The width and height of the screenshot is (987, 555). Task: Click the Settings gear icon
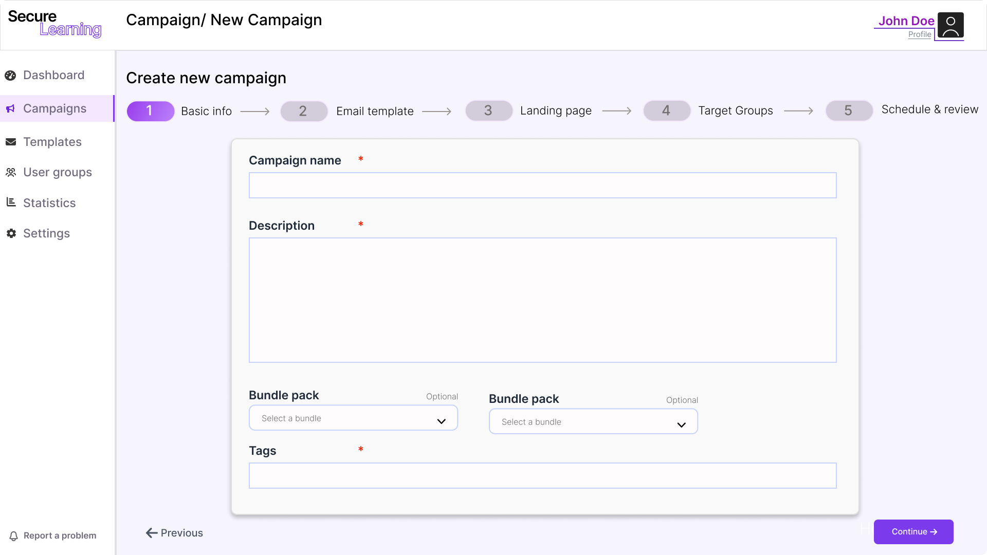click(x=11, y=233)
